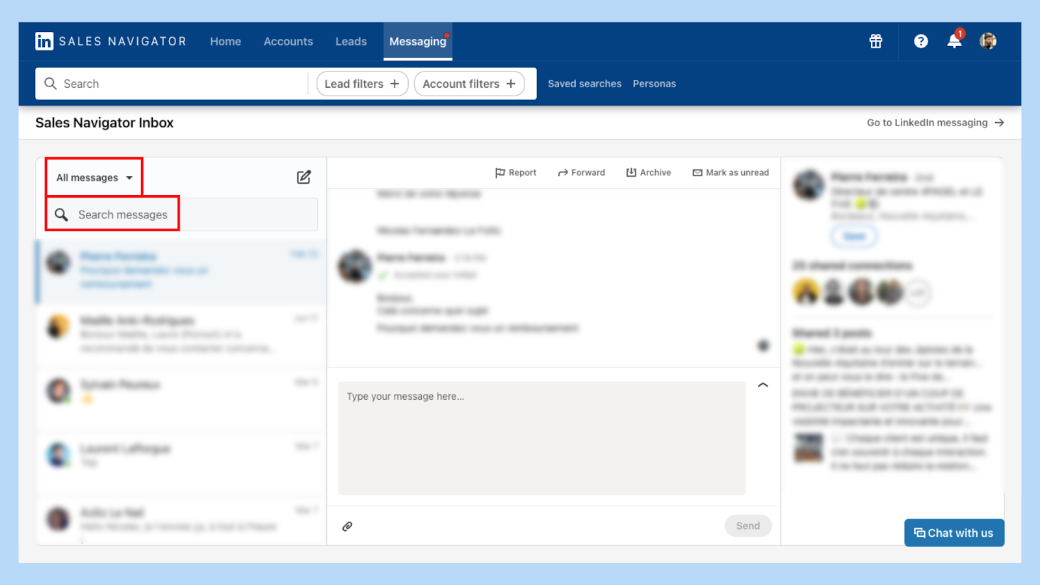This screenshot has height=585, width=1040.
Task: Open Saved searches
Action: point(584,84)
